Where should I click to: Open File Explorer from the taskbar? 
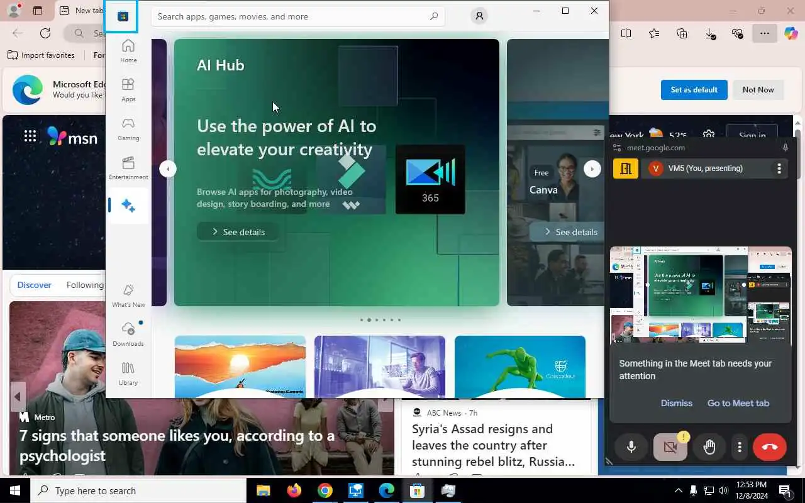(x=263, y=490)
